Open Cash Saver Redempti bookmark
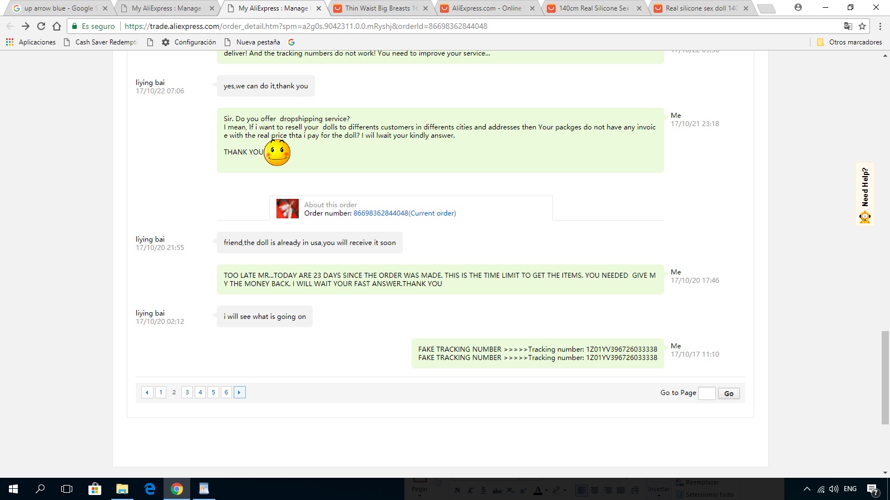Image resolution: width=890 pixels, height=500 pixels. point(101,42)
